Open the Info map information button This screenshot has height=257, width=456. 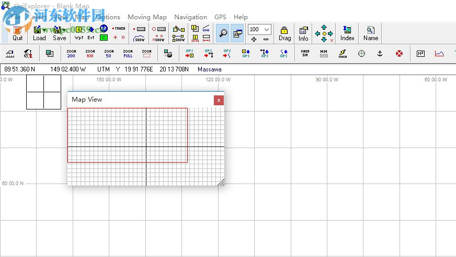[303, 33]
